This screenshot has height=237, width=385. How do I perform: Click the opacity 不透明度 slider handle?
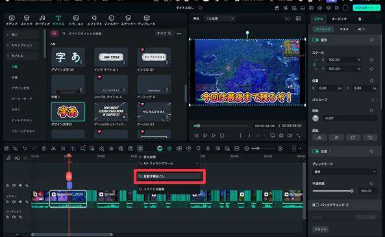click(x=352, y=191)
